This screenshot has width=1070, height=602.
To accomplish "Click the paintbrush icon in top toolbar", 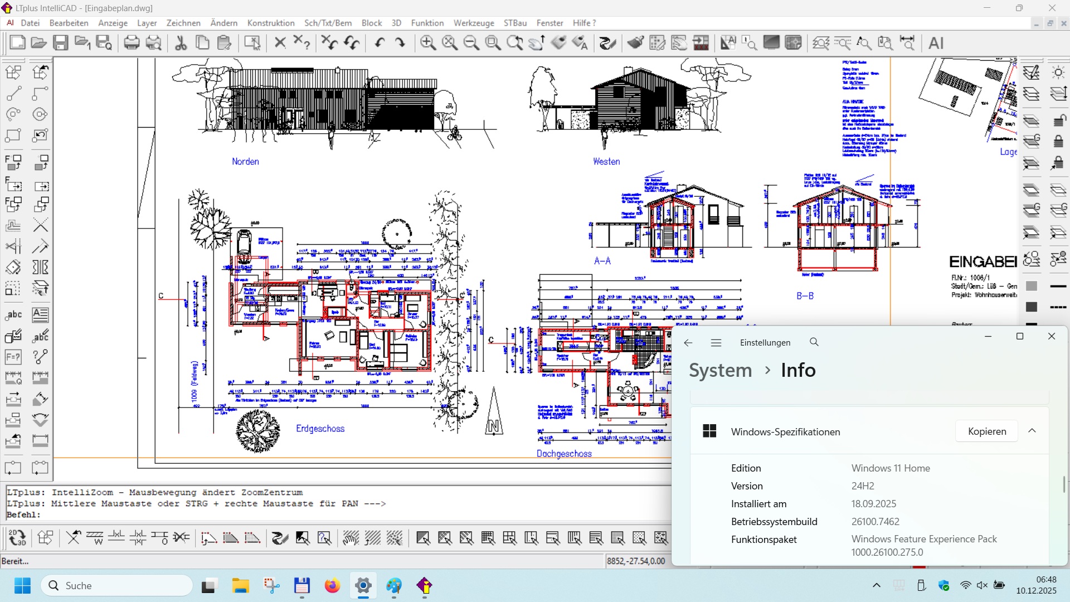I will (x=635, y=43).
